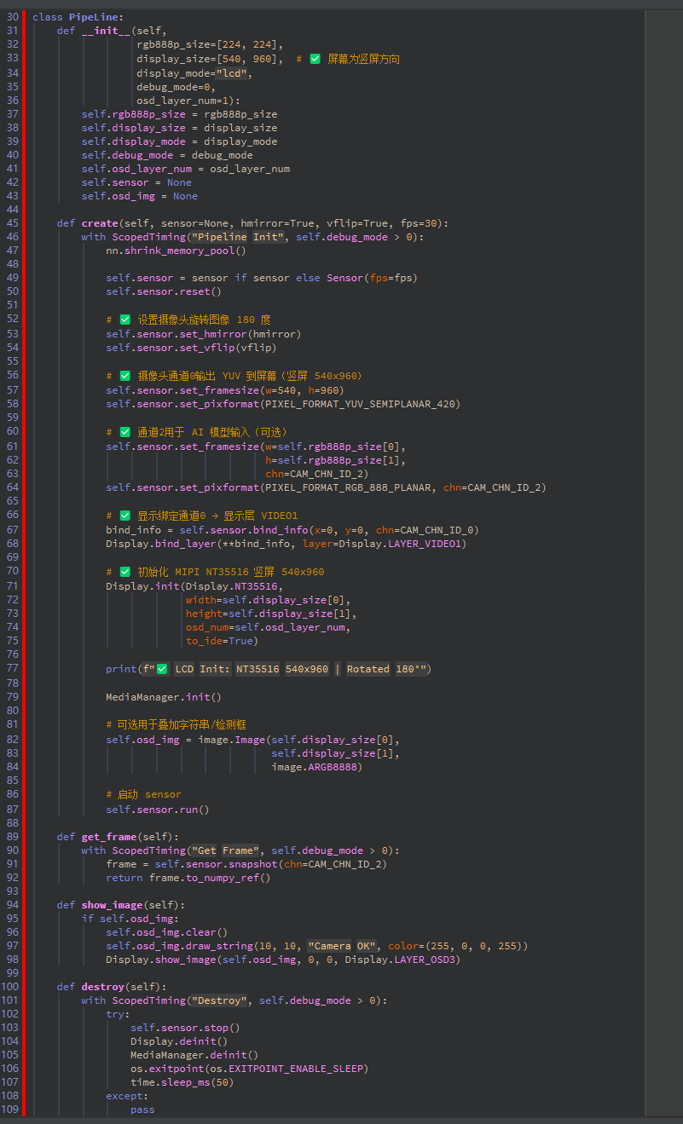683x1124 pixels.
Task: Click line number 100 beside def destroy
Action: click(9, 987)
